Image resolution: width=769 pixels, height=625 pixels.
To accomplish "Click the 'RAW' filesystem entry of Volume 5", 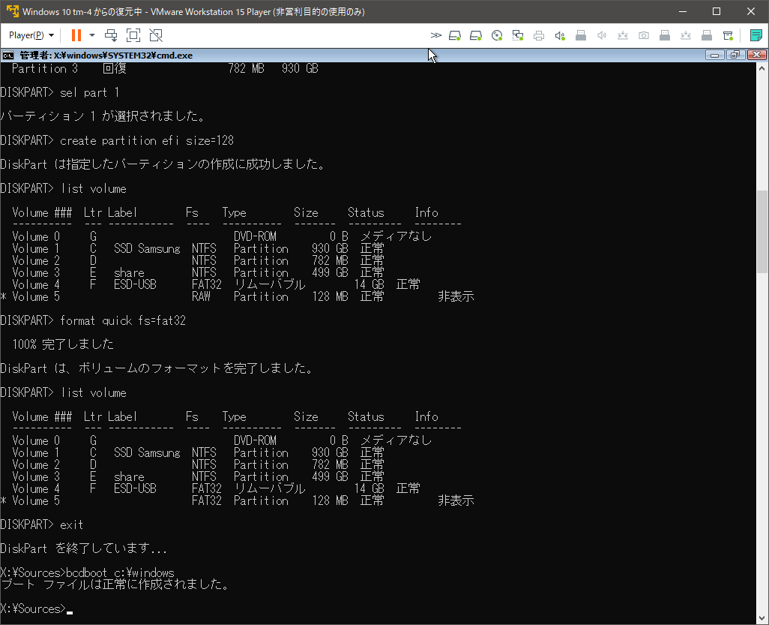I will click(201, 296).
